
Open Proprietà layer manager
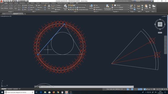[65, 7]
